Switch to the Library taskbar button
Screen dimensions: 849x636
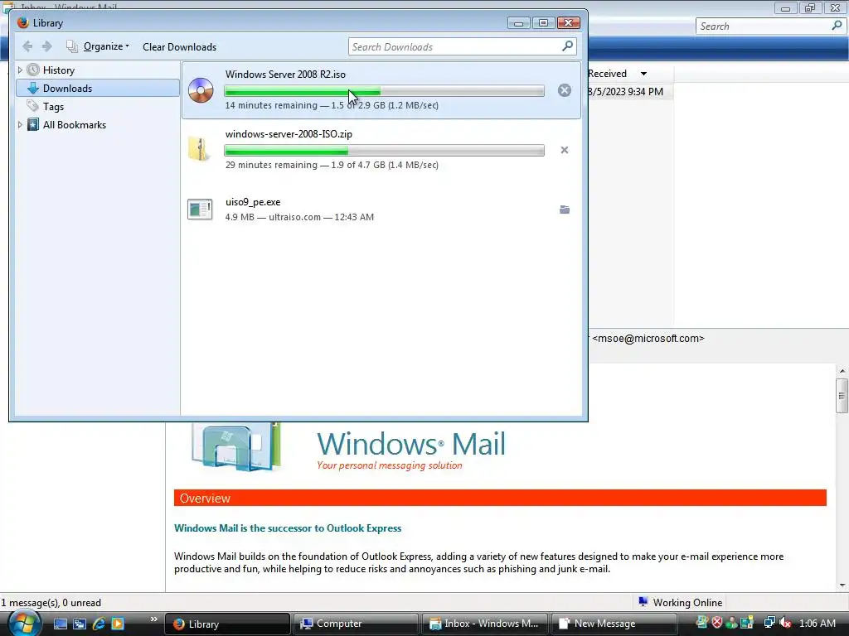(227, 624)
